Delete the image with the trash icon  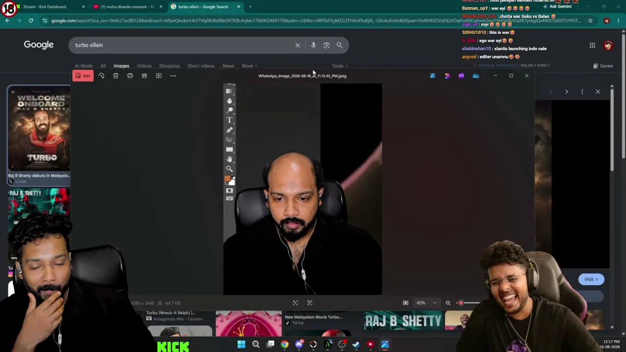(x=115, y=76)
